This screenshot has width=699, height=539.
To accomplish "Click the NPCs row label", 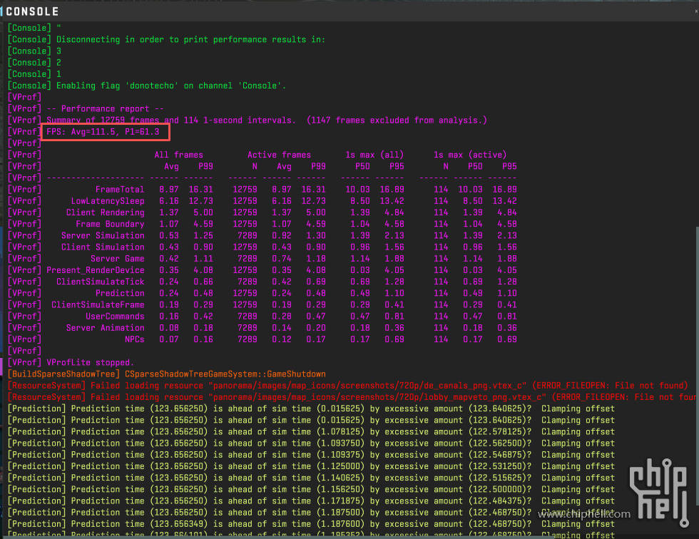I will (x=134, y=339).
